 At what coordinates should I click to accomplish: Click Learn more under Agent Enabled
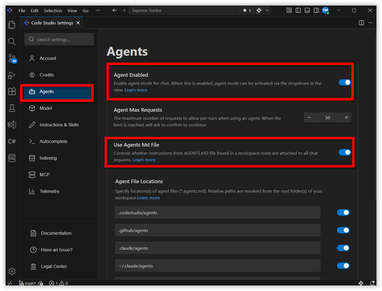tap(136, 90)
